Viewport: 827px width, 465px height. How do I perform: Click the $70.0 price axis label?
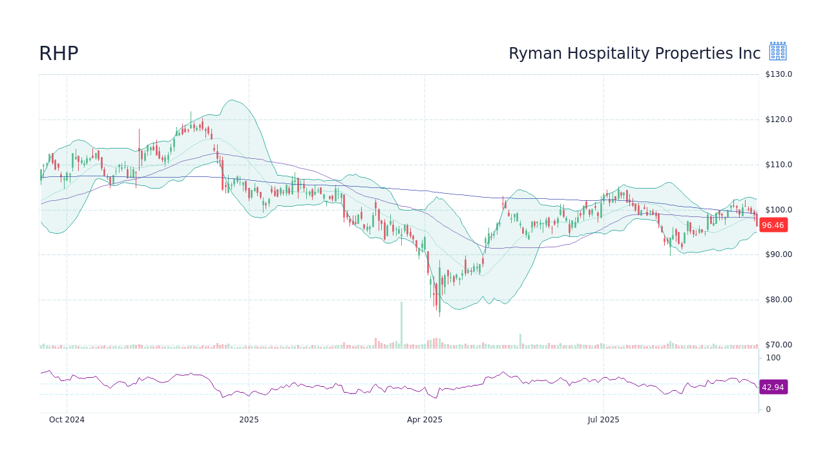779,345
